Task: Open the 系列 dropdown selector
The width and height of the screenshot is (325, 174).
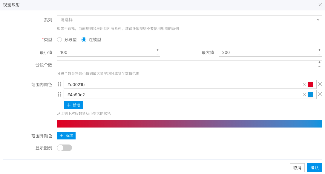Action: coord(189,20)
